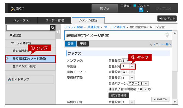Viewport: 183px width, 108px height.
Task: Click the search magnifier icon
Action: tap(53, 28)
